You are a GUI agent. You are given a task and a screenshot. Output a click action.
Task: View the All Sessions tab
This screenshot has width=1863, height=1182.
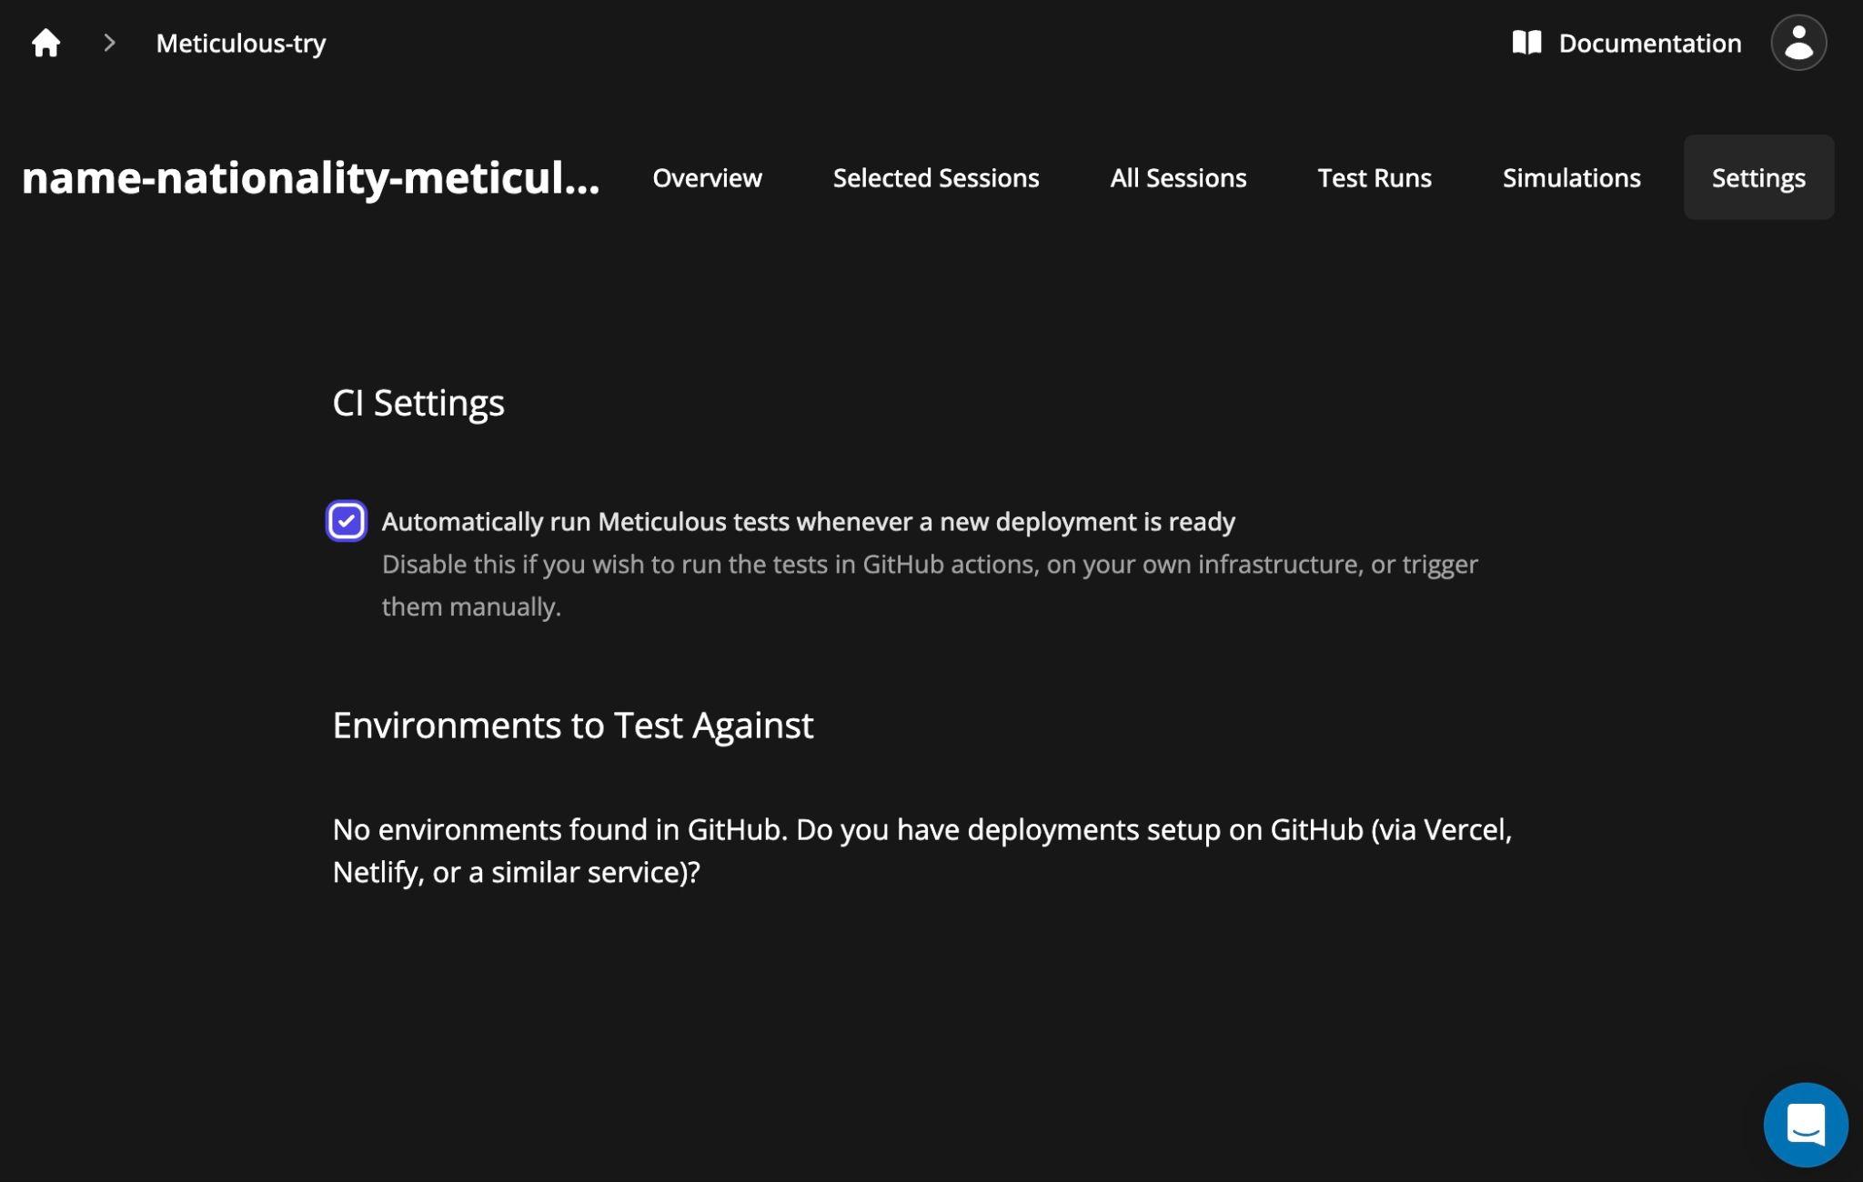1178,178
